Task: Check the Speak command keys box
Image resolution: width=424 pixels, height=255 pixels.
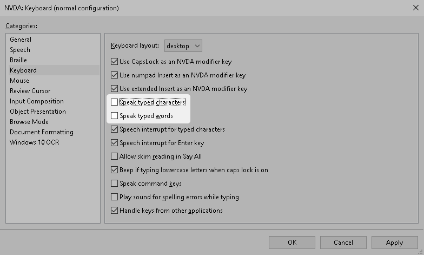Action: point(114,184)
